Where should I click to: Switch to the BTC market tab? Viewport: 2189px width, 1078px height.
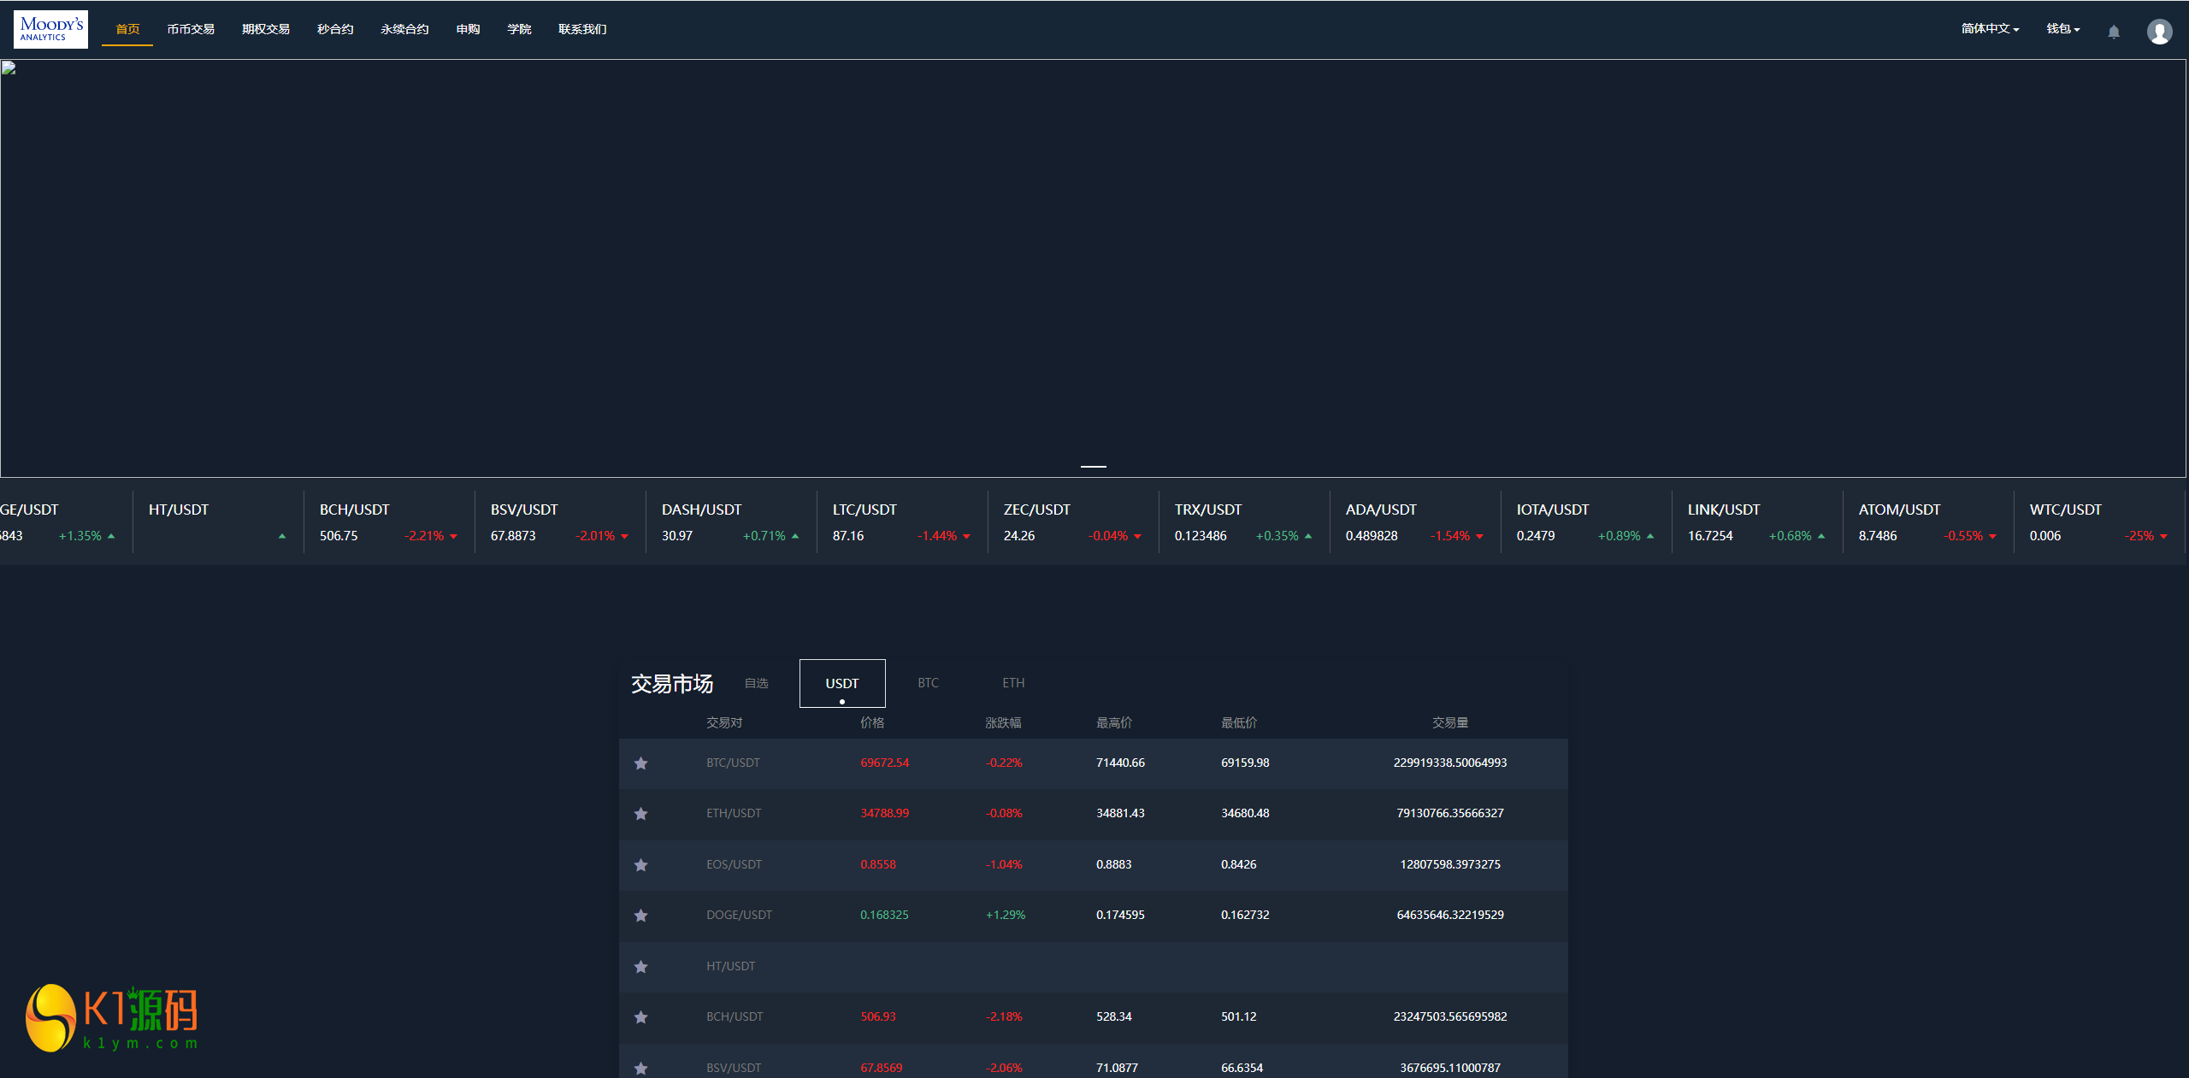[x=928, y=683]
